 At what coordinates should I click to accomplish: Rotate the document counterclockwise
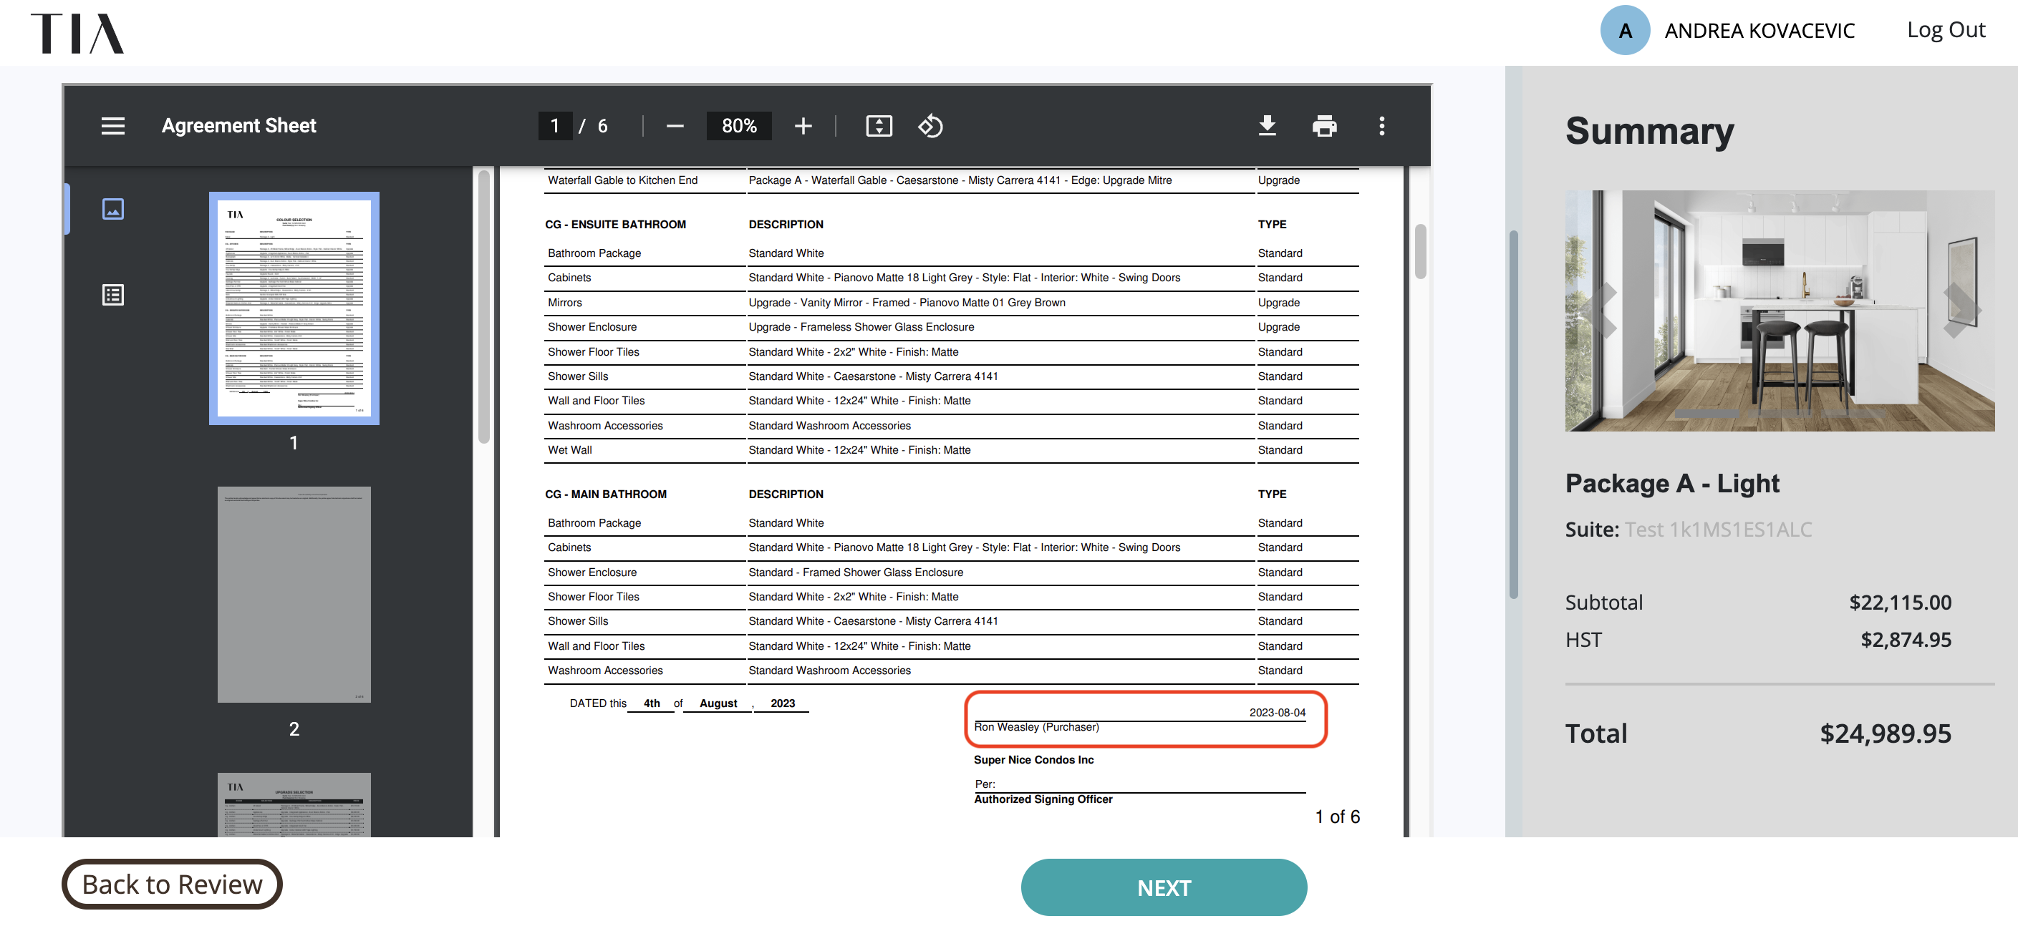[931, 126]
